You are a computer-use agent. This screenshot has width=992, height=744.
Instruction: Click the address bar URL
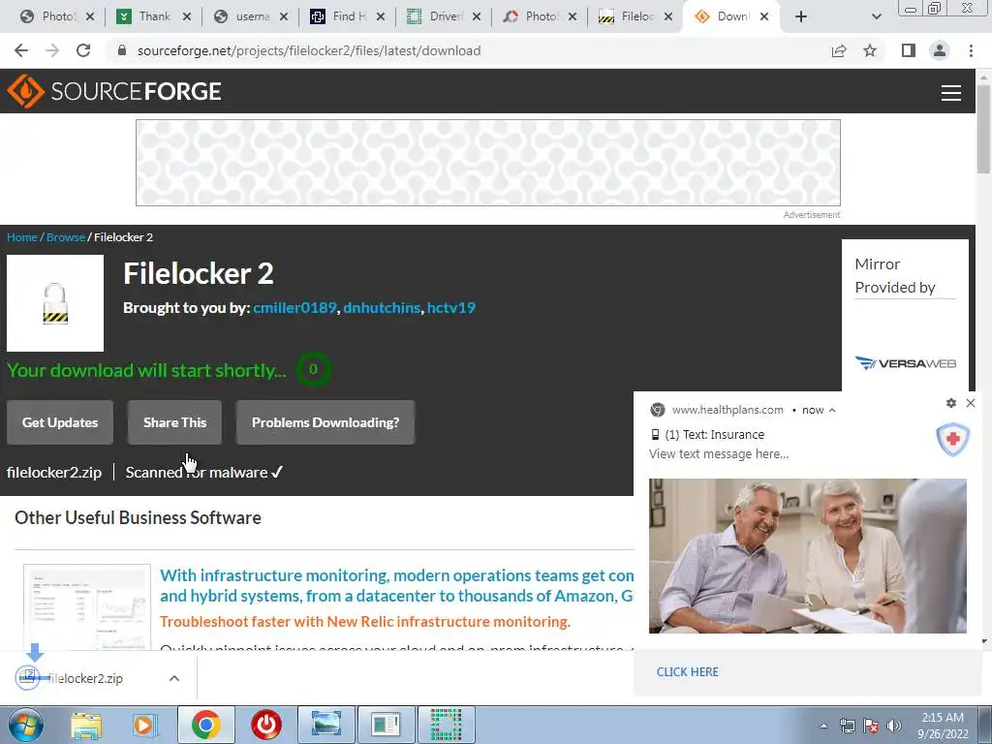tap(309, 50)
